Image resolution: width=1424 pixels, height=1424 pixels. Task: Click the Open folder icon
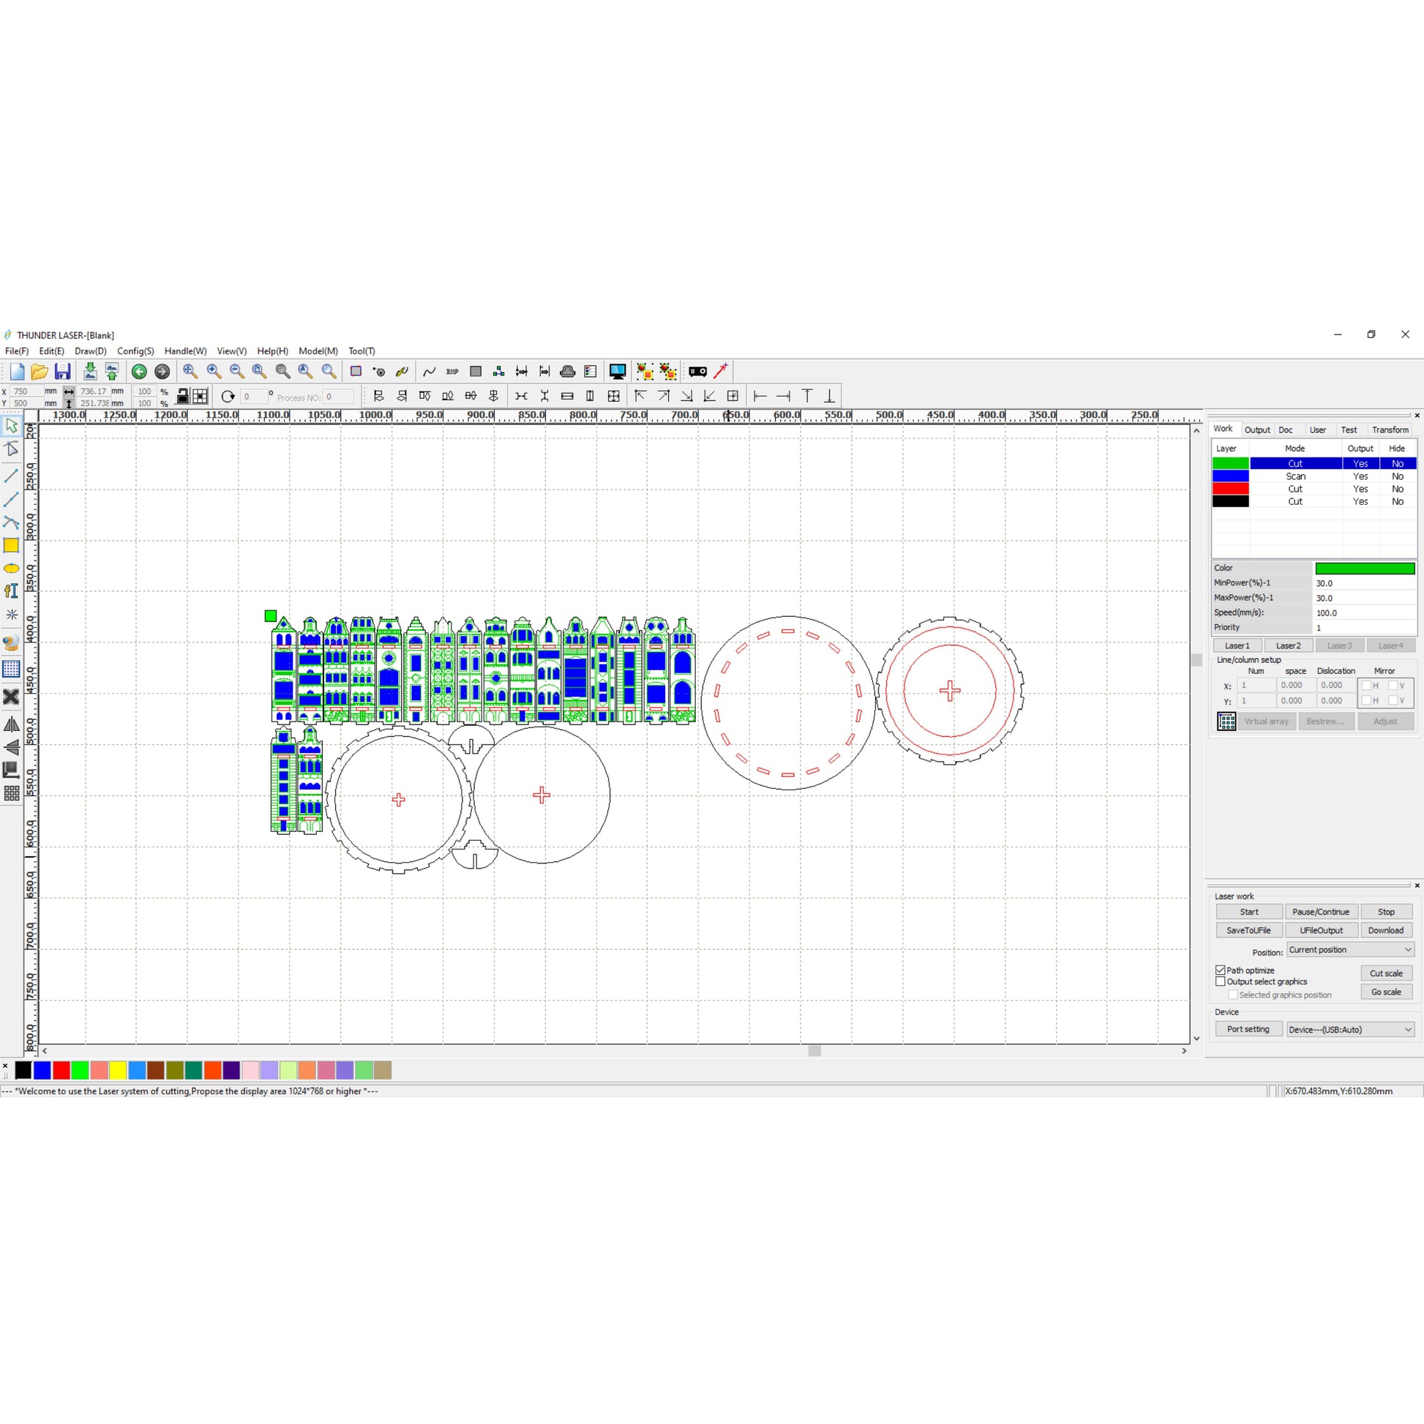39,372
